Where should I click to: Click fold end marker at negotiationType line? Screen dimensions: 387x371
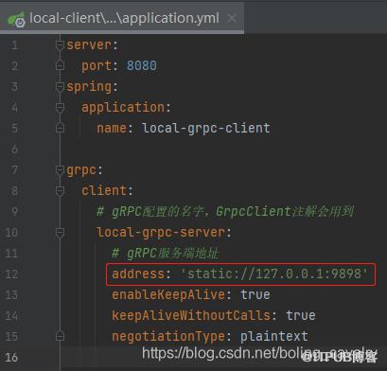coord(60,336)
